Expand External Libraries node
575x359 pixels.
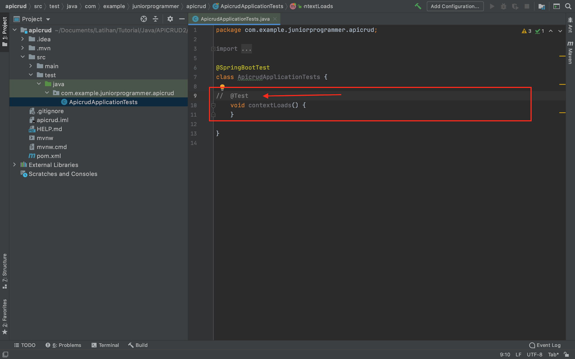click(15, 165)
